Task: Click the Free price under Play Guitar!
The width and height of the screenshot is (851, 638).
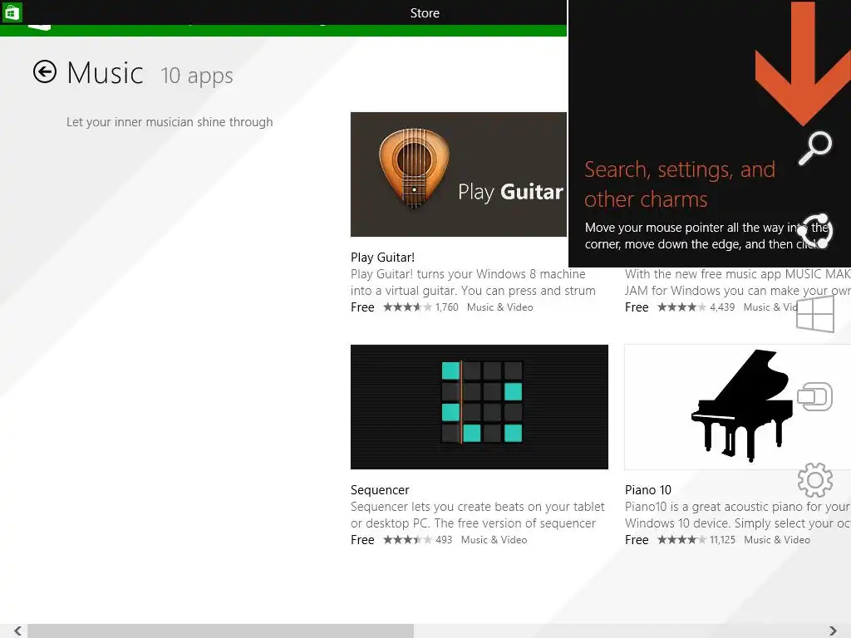Action: click(x=362, y=307)
